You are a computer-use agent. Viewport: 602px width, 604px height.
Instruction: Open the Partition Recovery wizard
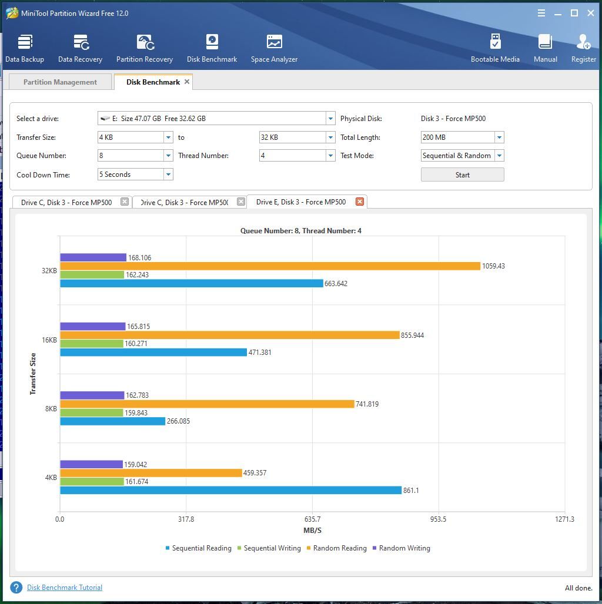tap(145, 49)
